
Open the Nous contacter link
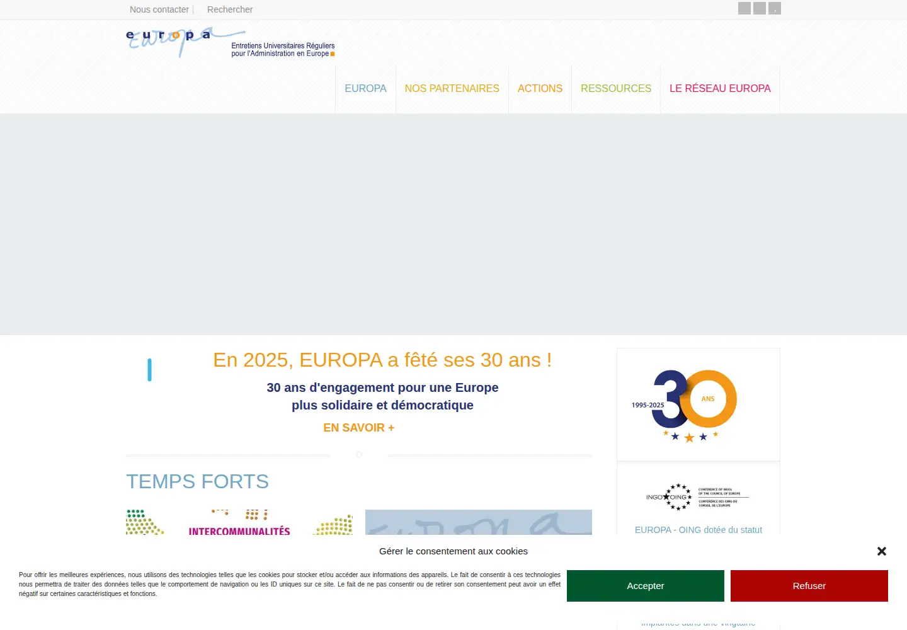coord(159,9)
